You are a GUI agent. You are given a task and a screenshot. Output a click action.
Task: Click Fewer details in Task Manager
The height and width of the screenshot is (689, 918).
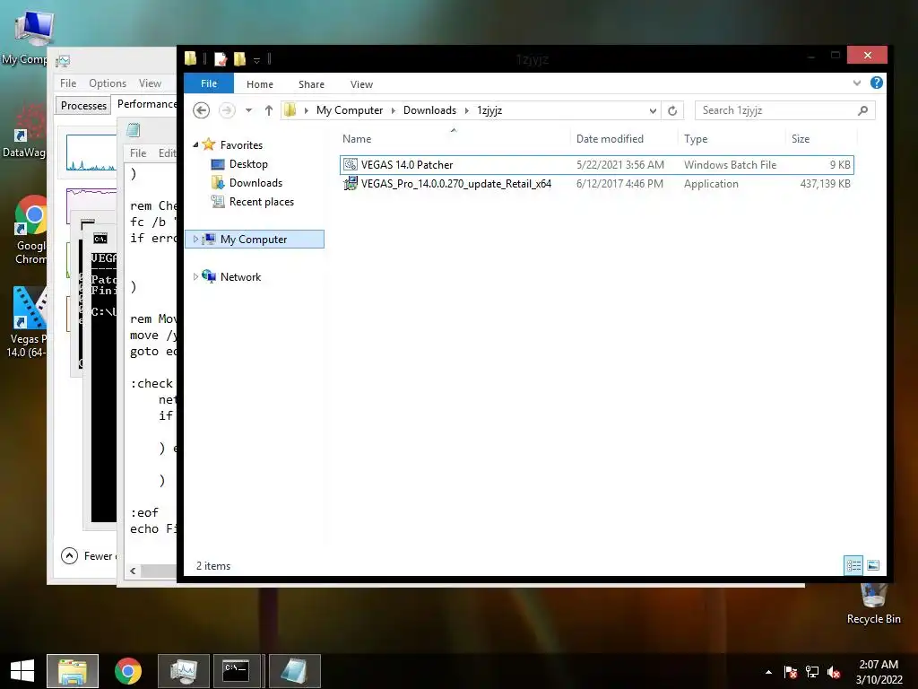88,555
